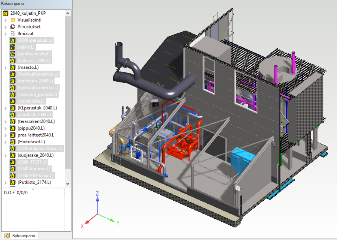The image size is (337, 240).
Task: Select (pippu2040.L) in the tree
Action: point(31,128)
